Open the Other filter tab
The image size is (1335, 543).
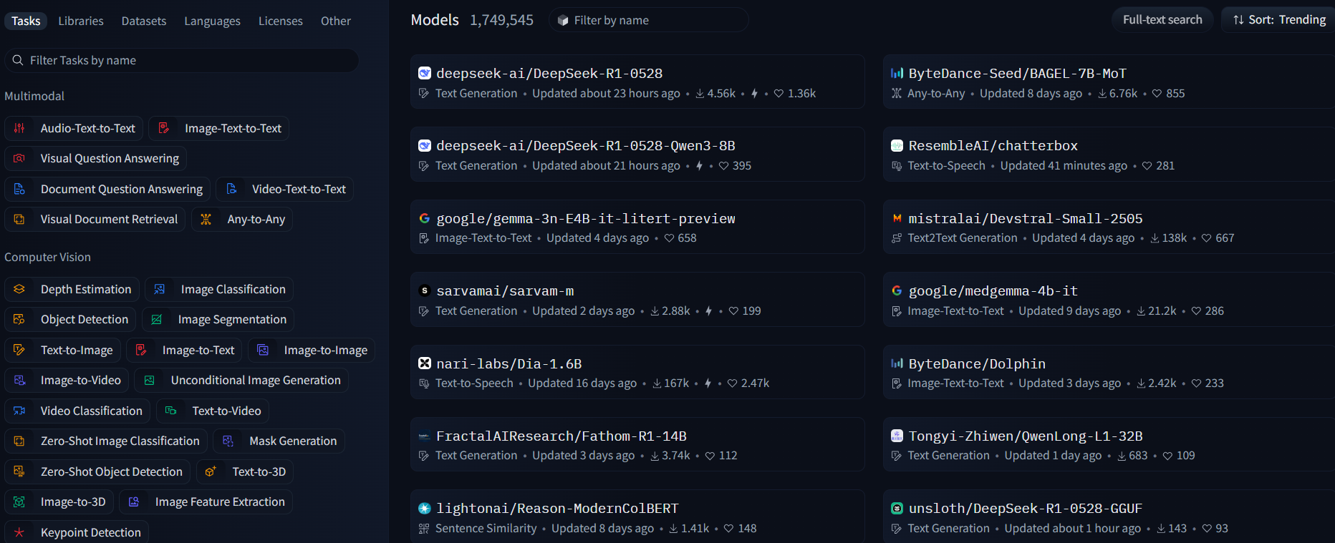coord(336,21)
